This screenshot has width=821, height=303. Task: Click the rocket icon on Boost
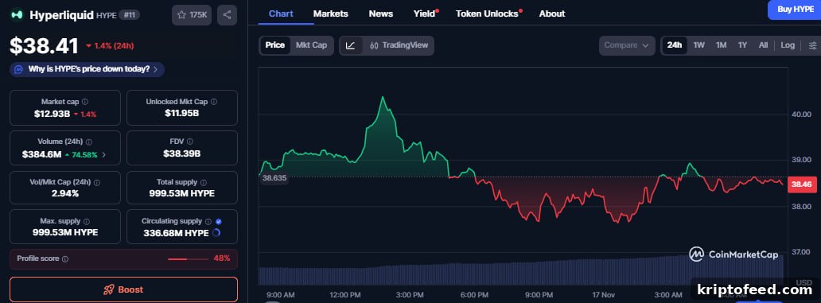109,290
